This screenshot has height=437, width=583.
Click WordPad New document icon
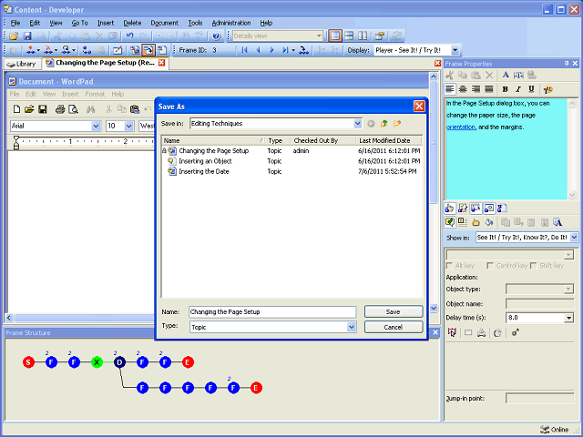[x=16, y=109]
